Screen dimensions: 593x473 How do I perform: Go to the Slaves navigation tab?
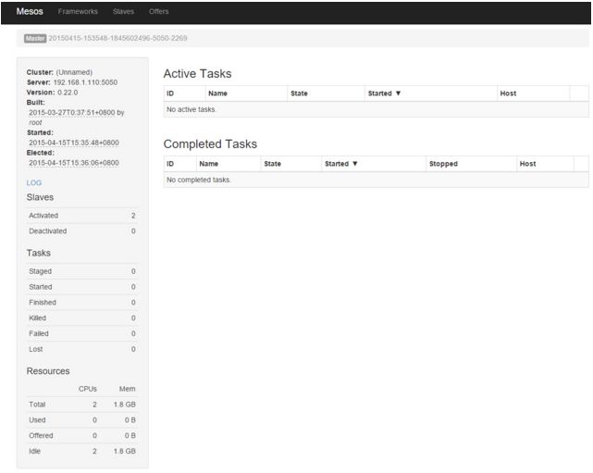123,11
